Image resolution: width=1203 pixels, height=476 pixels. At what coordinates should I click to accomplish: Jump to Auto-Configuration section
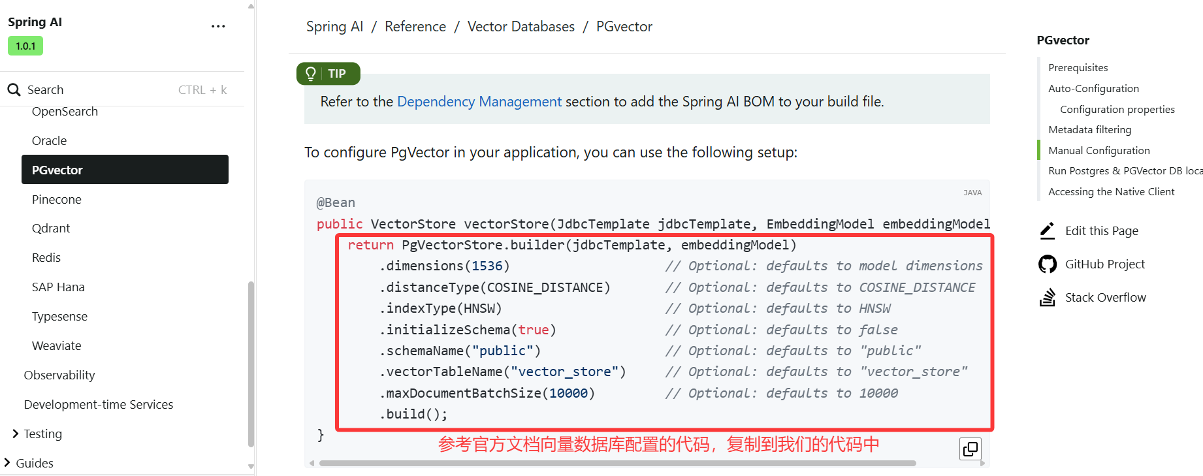click(1093, 88)
